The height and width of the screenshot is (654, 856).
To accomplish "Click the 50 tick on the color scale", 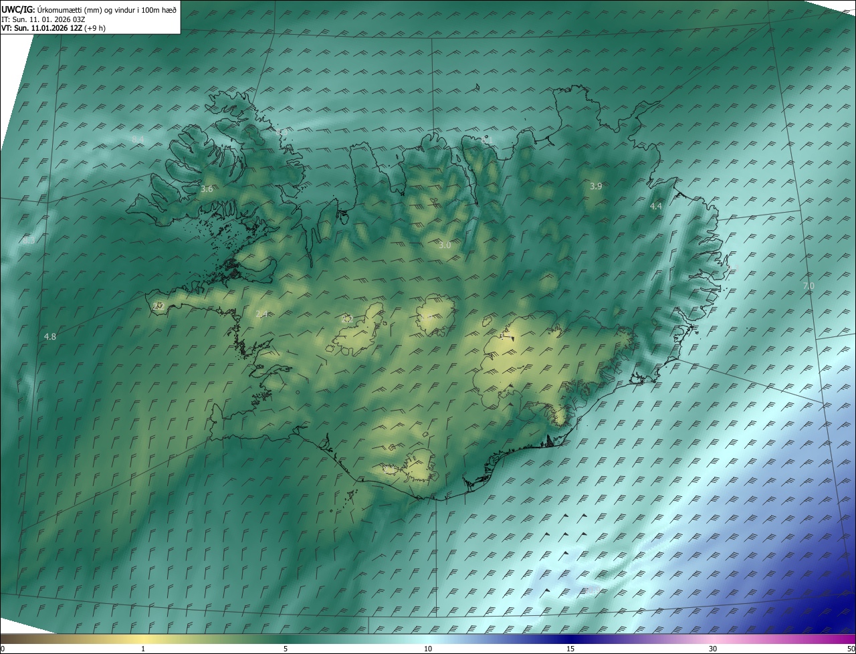I will coord(851,649).
